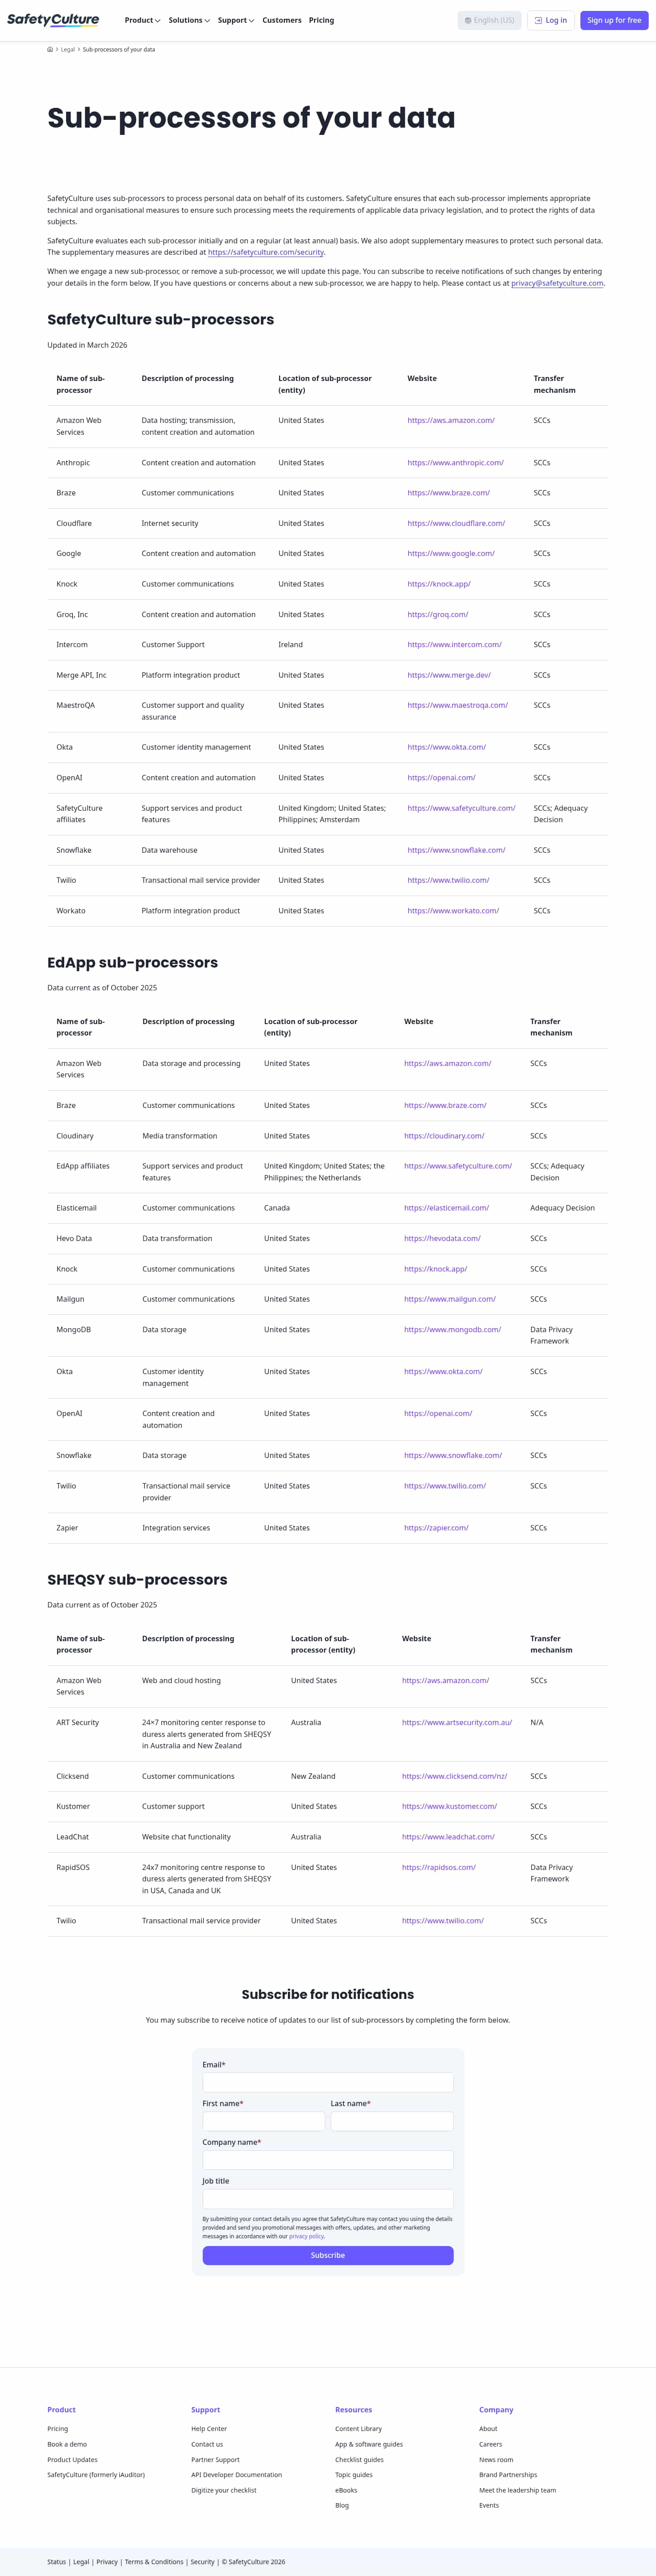Click the home breadcrumb icon

pos(50,49)
